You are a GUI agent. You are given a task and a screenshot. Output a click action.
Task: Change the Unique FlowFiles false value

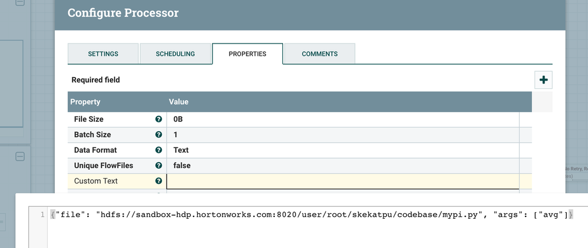pyautogui.click(x=343, y=166)
